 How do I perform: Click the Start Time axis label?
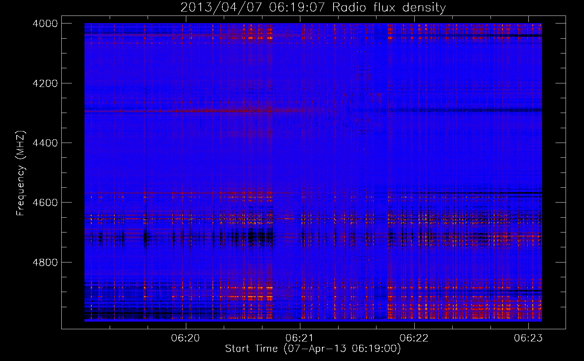tap(313, 349)
